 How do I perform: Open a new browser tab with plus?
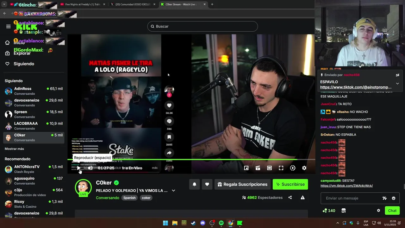coord(212,4)
